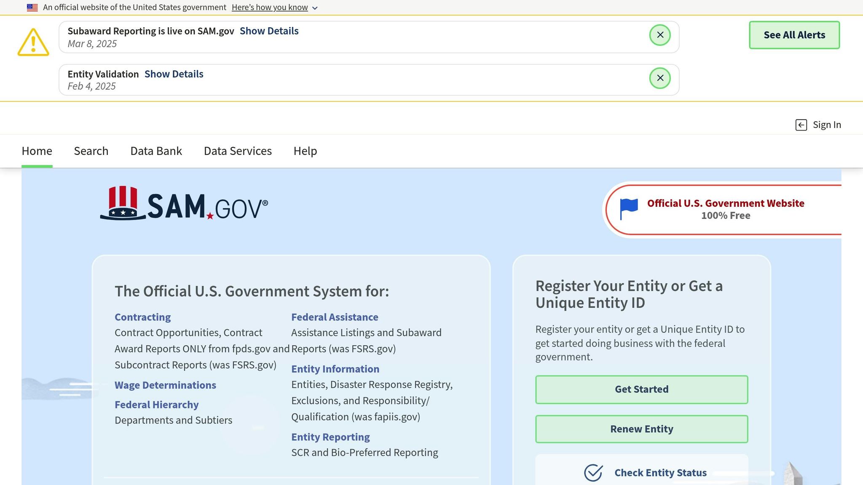Click '100% Free' text
The height and width of the screenshot is (485, 863).
726,216
